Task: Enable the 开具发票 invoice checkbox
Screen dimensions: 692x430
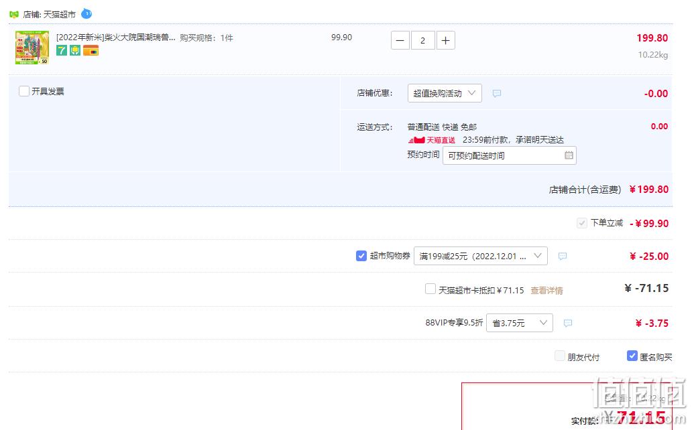Action: coord(24,91)
